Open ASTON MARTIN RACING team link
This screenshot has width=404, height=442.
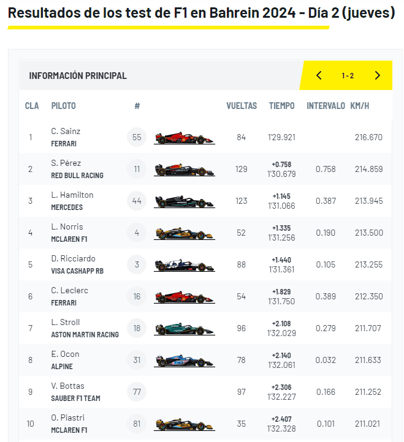coord(85,335)
